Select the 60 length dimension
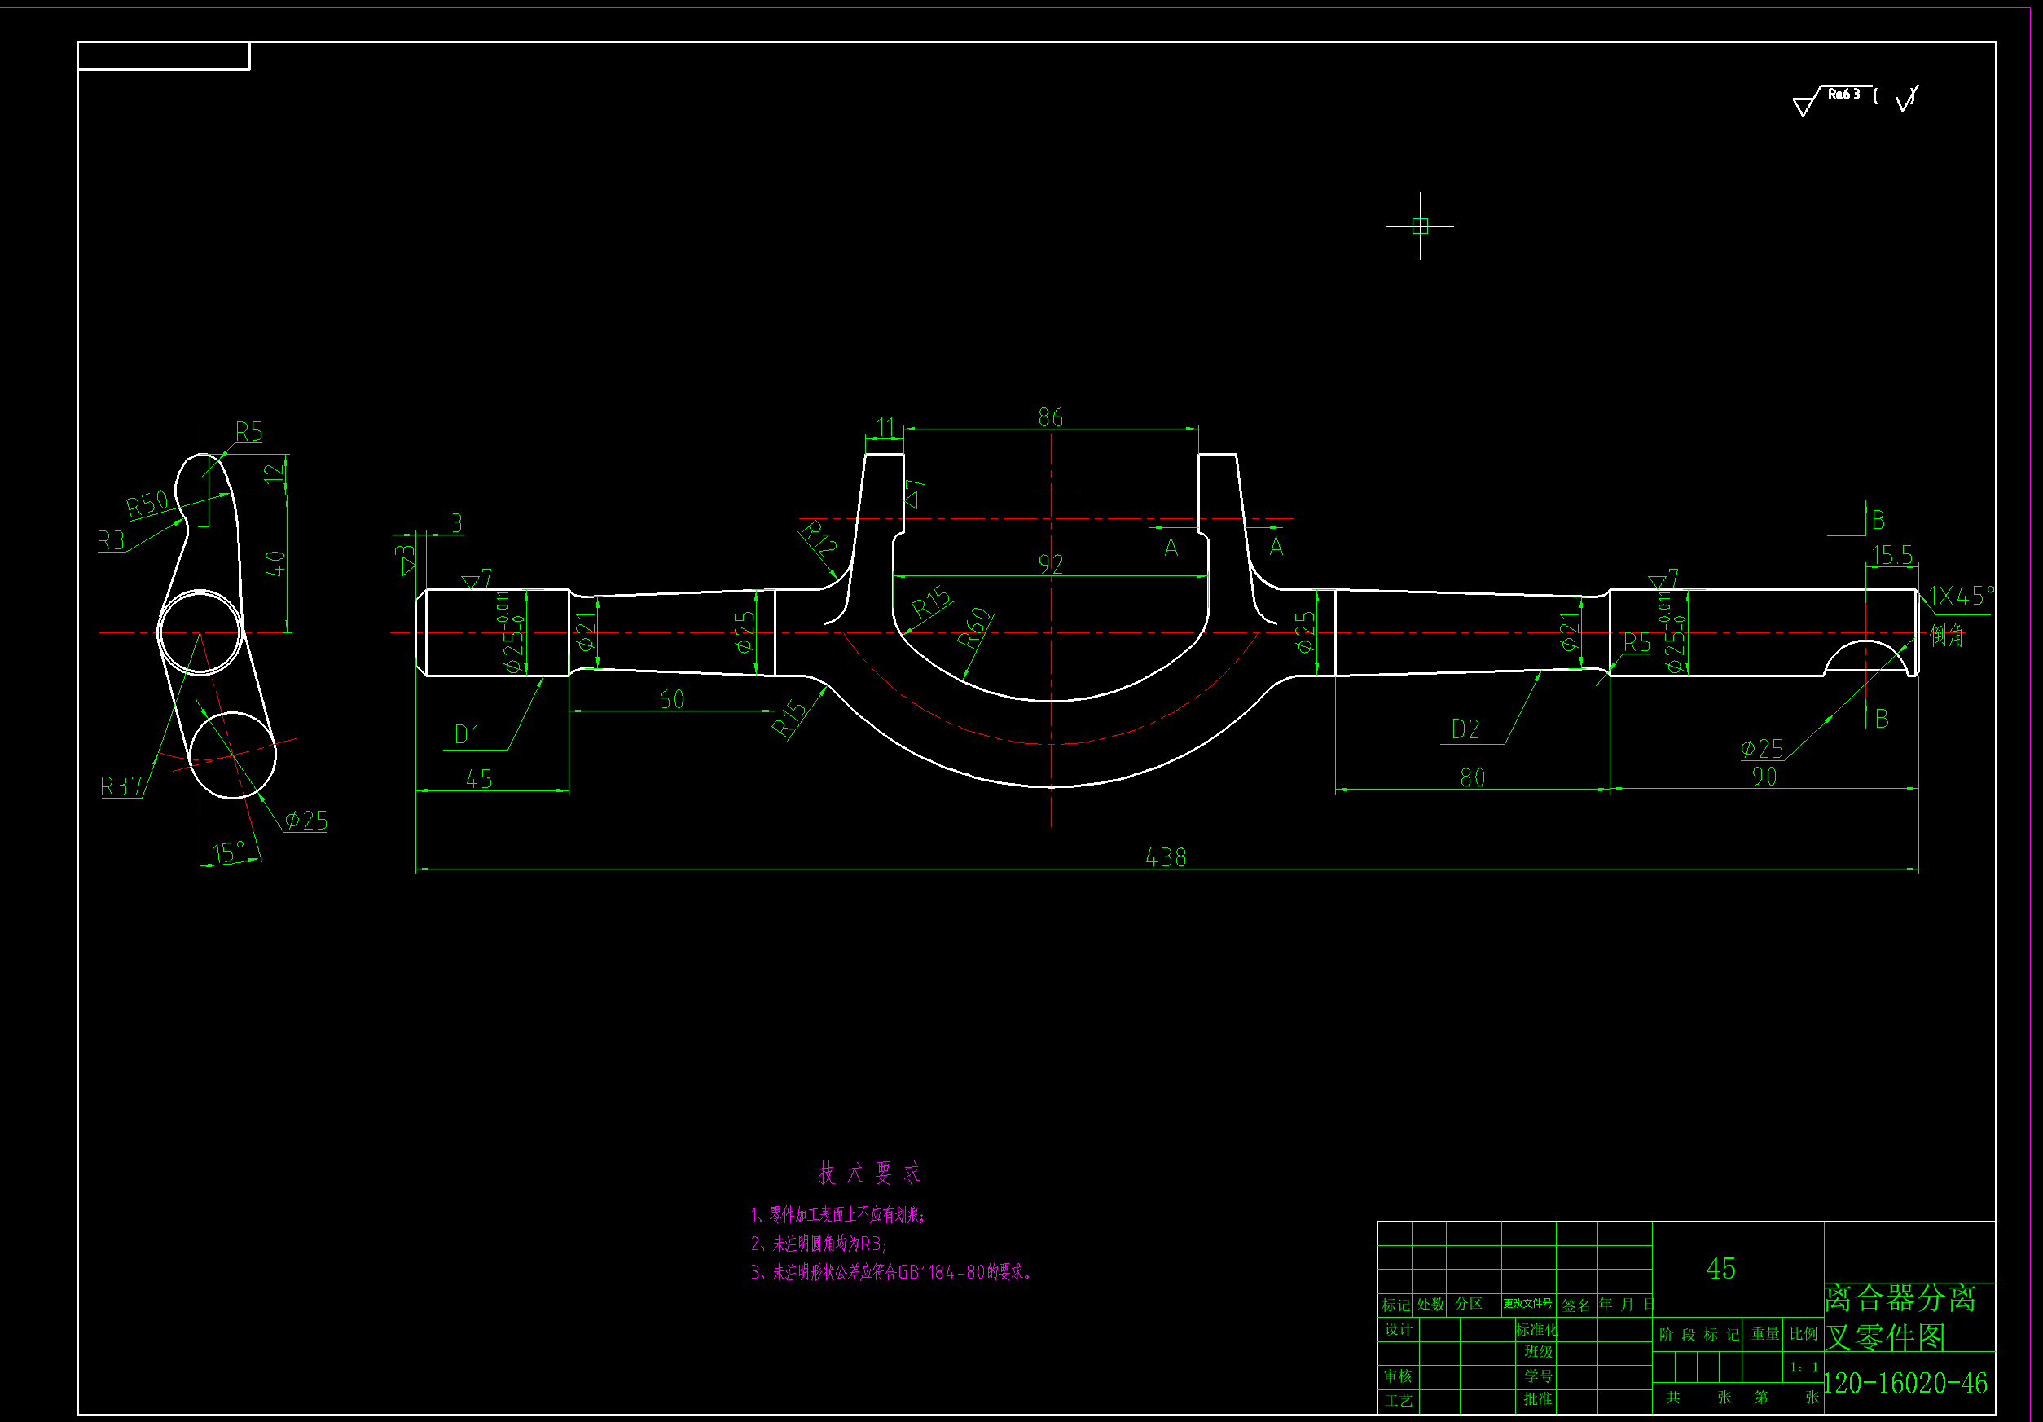Image resolution: width=2043 pixels, height=1422 pixels. pos(672,700)
